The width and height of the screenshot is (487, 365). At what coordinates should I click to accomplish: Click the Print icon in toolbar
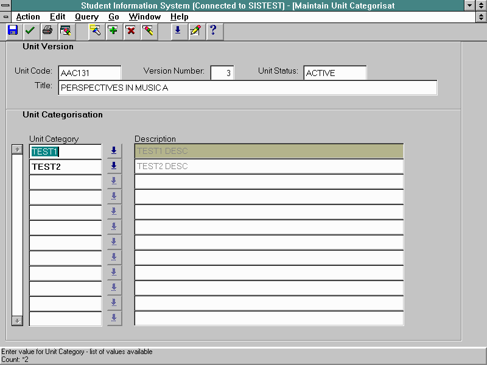47,30
